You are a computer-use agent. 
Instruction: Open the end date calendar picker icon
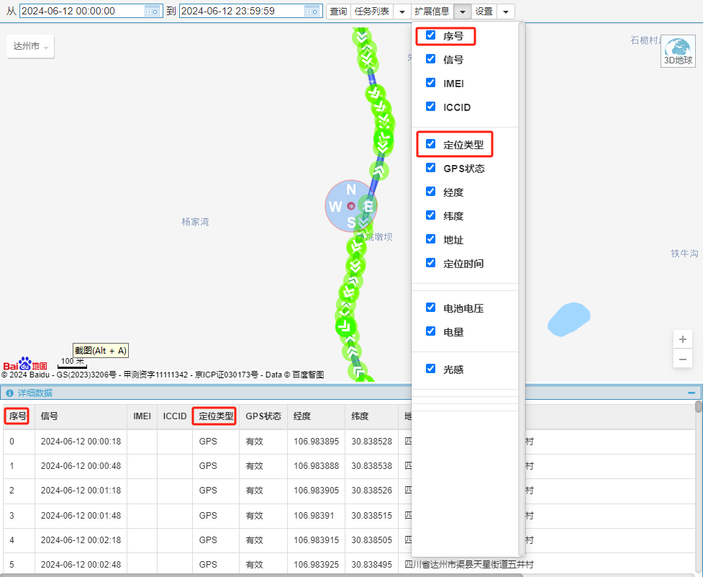[312, 11]
